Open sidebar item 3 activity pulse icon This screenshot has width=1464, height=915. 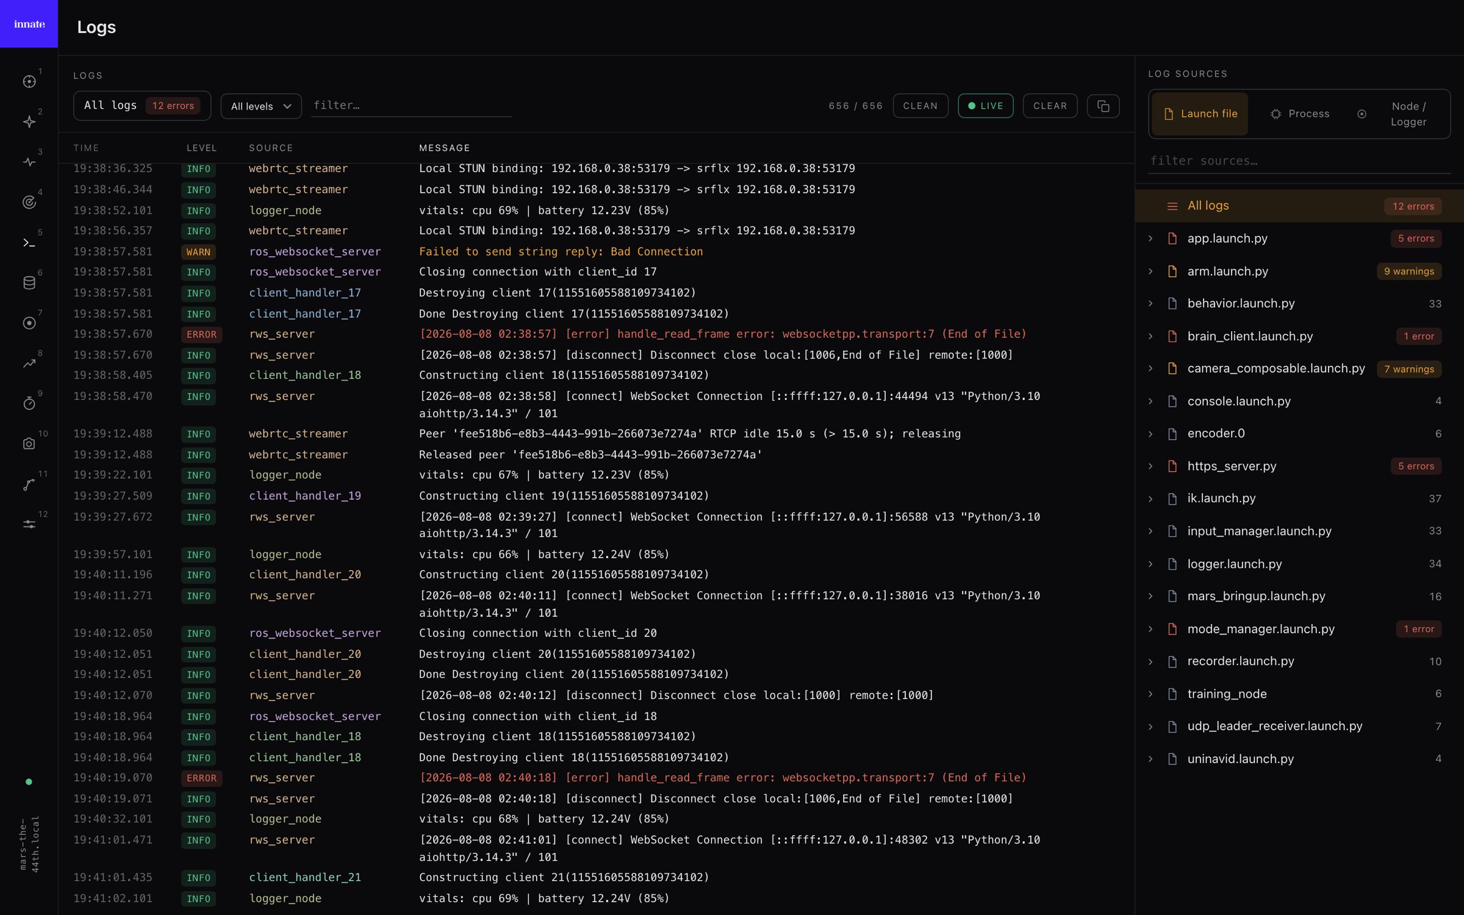29,162
